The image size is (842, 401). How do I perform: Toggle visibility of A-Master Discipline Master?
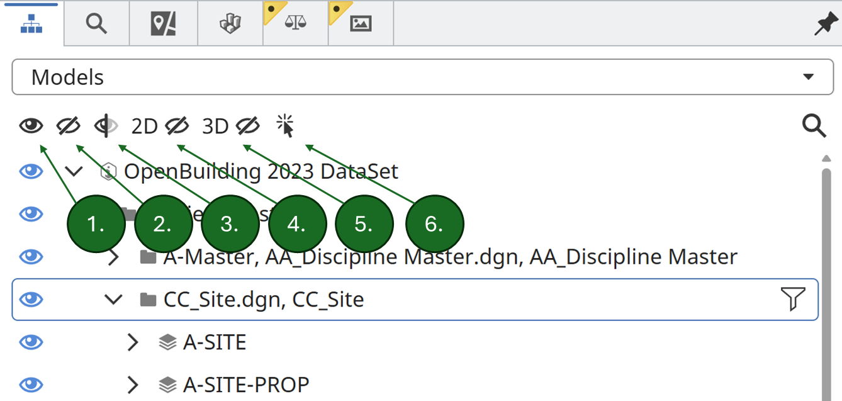point(31,257)
